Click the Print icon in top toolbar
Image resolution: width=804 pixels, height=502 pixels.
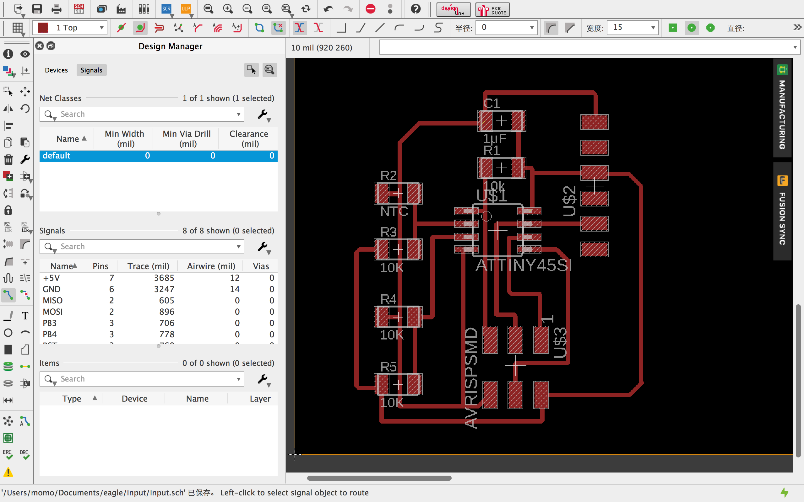(56, 9)
